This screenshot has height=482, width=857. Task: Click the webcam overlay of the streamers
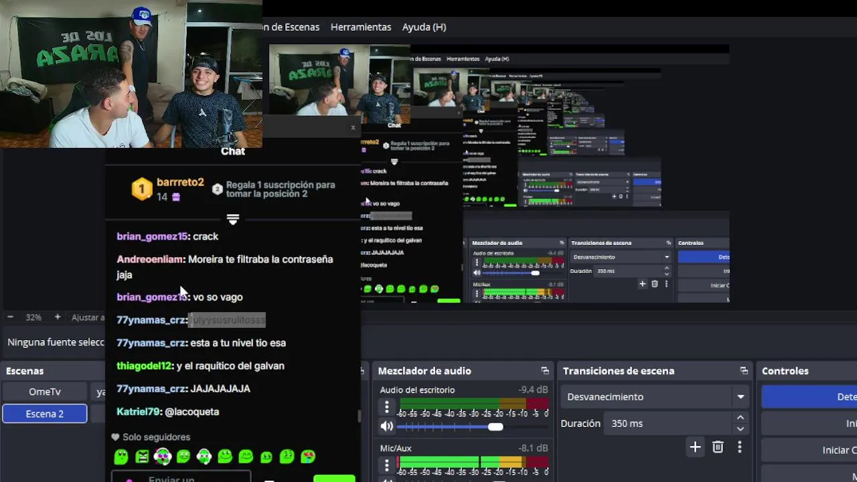(131, 74)
